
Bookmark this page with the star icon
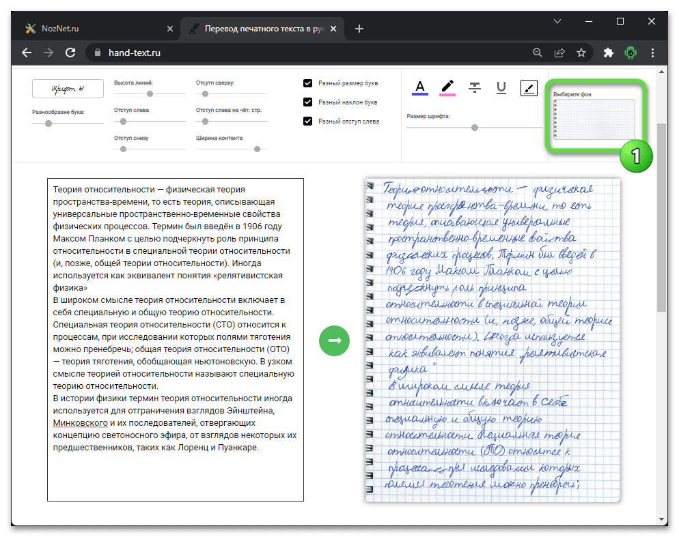tap(581, 53)
